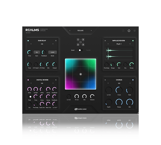Viewport: 161px width, 145px height.
Task: Select next Chorus preset
Action: coord(130,83)
